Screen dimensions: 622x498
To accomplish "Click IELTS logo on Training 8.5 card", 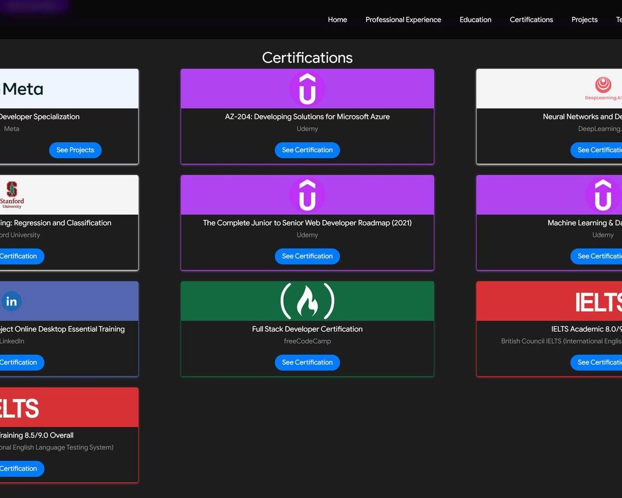I will point(19,408).
